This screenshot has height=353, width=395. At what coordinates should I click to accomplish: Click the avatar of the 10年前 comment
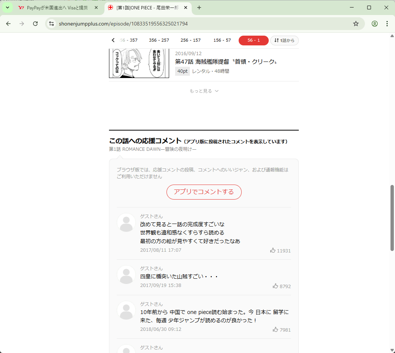(126, 310)
